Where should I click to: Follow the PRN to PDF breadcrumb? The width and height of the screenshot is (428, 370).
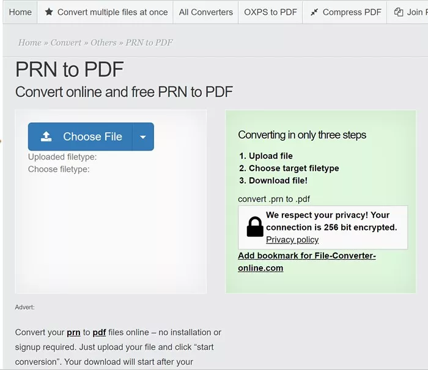(x=149, y=43)
